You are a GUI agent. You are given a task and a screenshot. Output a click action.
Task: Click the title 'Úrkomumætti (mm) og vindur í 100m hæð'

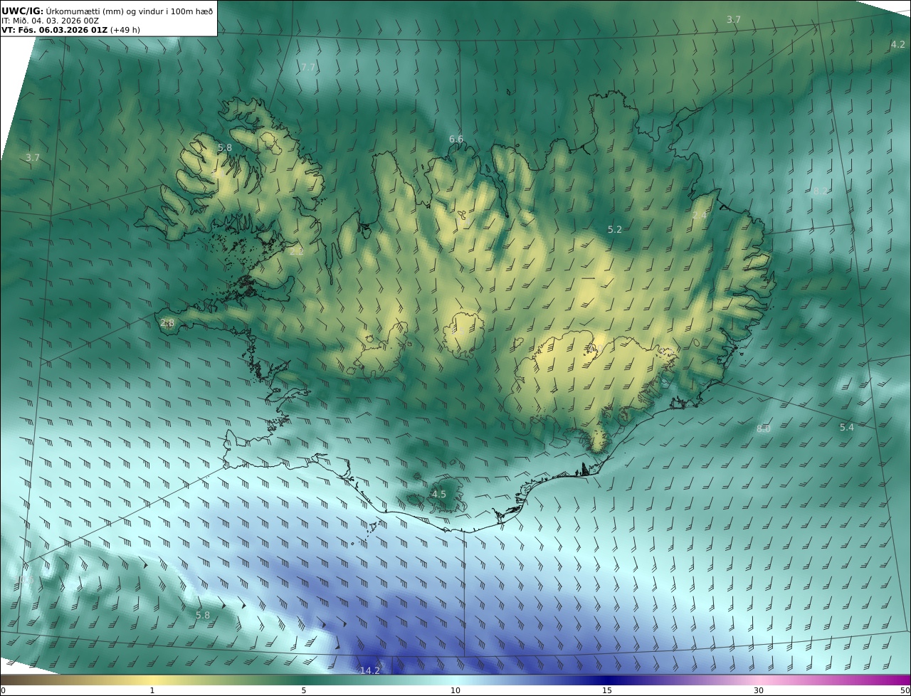130,11
